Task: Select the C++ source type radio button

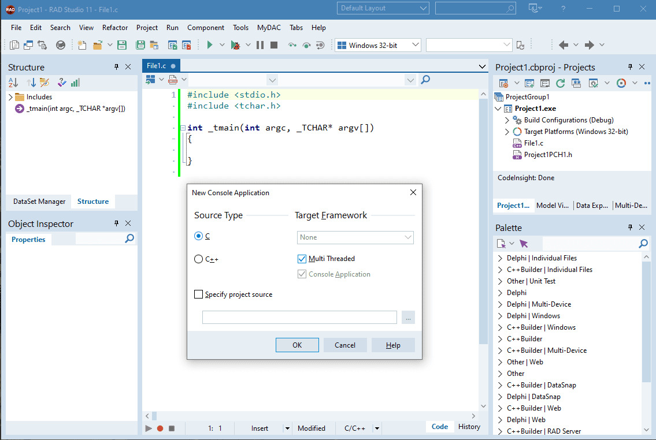Action: point(199,259)
